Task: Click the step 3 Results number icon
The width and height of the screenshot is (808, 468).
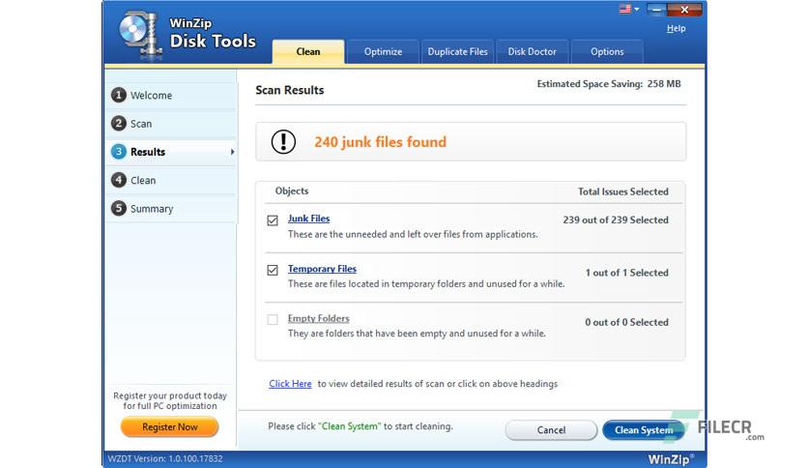Action: coord(119,152)
